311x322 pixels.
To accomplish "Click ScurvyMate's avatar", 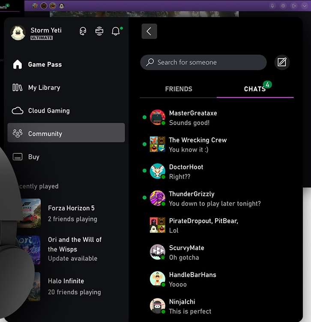I will 157,252.
